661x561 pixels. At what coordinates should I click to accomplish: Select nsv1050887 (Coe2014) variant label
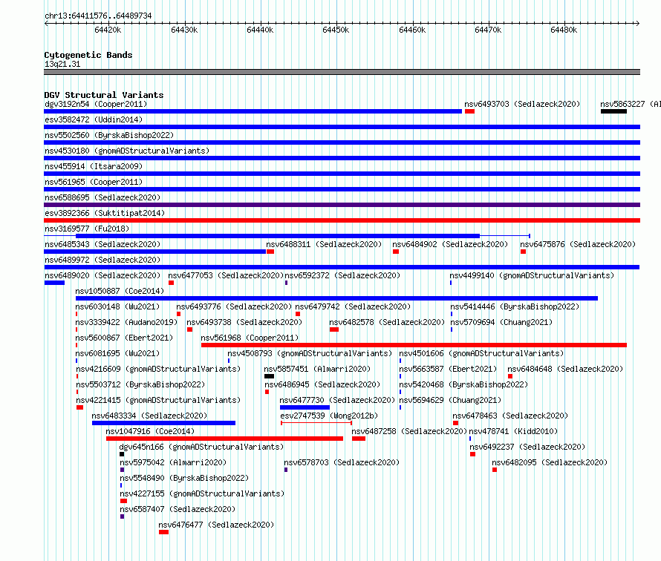click(120, 291)
